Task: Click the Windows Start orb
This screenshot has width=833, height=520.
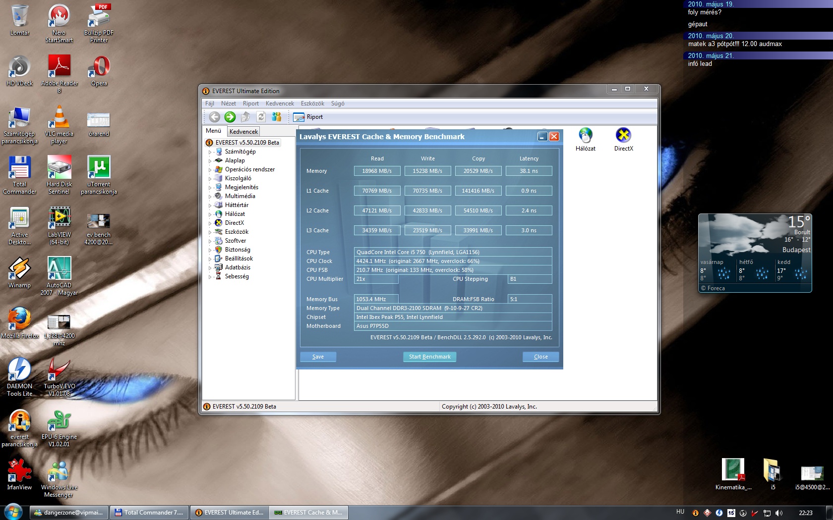Action: coord(13,512)
